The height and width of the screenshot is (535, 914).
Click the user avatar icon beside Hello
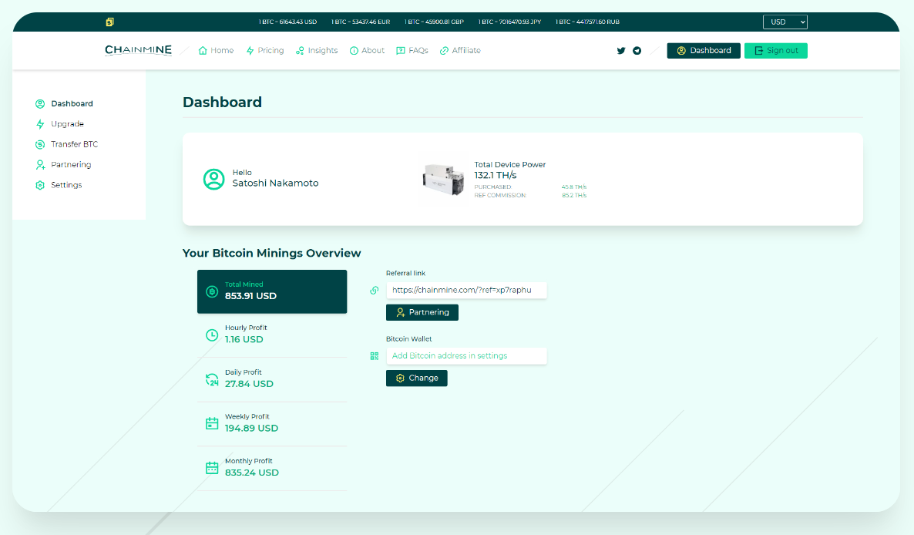pyautogui.click(x=214, y=179)
